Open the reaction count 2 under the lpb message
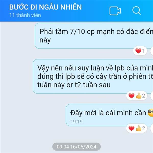This screenshot has height=153, width=153. [x=144, y=96]
